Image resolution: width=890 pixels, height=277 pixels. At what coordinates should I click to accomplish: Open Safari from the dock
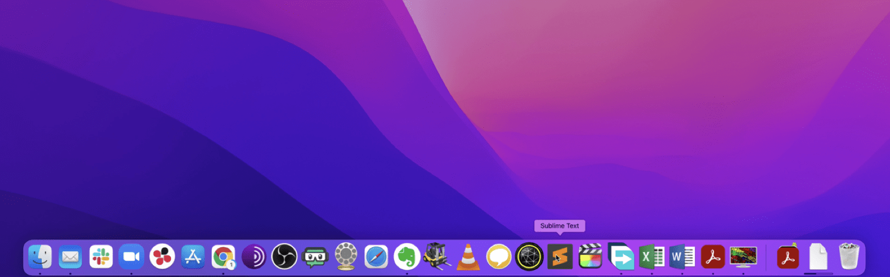point(376,257)
